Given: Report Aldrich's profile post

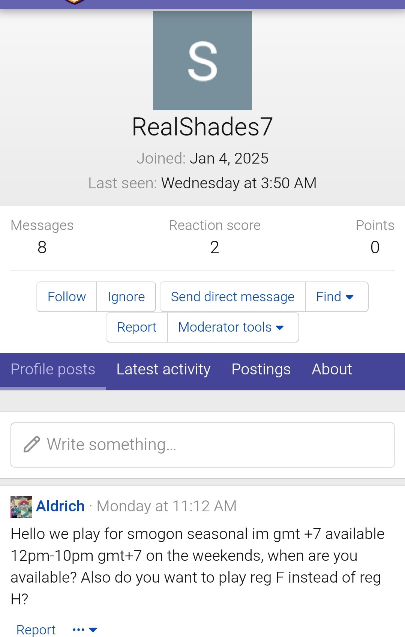Looking at the screenshot, I should [36, 629].
